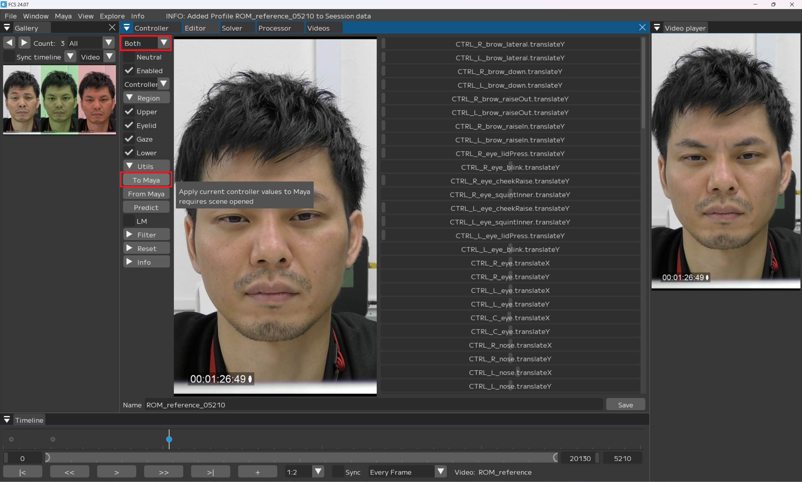Screen dimensions: 802x482
Task: Toggle the Neutral checkbox
Action: pos(129,57)
